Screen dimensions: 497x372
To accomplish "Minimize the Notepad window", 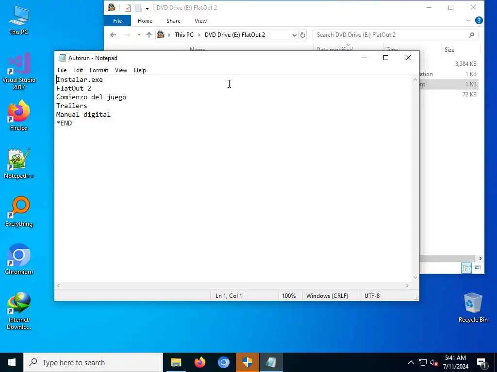I will coord(364,58).
